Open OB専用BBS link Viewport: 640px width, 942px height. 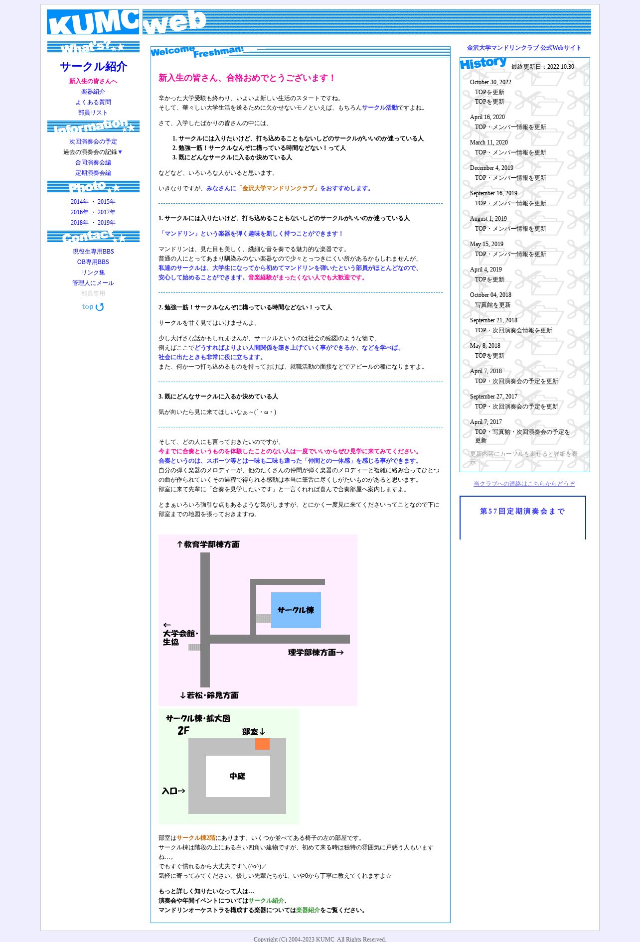tap(93, 262)
